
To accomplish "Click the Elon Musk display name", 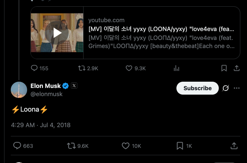I will 45,86.
